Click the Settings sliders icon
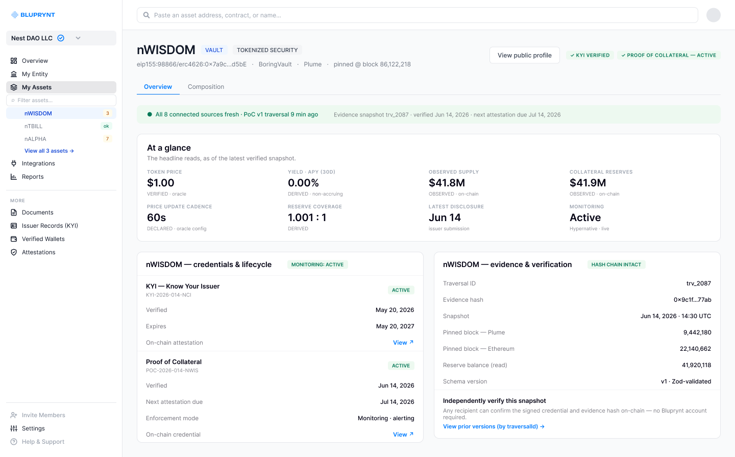This screenshot has width=735, height=457. click(14, 428)
